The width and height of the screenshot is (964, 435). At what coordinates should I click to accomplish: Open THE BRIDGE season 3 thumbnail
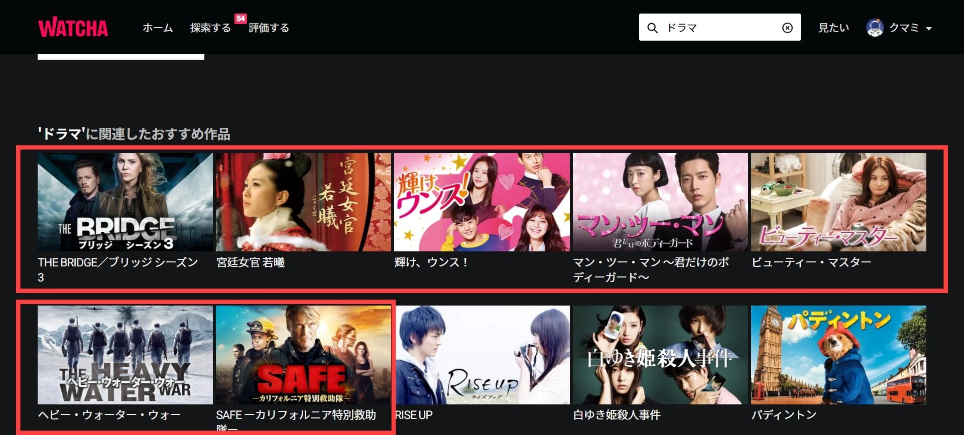click(125, 202)
